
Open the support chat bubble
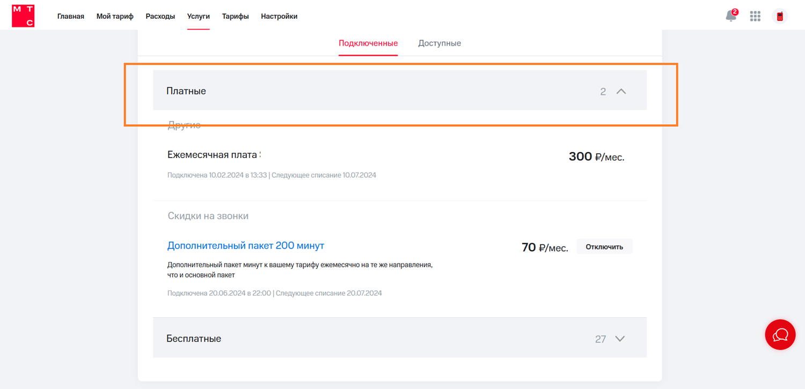coord(780,335)
